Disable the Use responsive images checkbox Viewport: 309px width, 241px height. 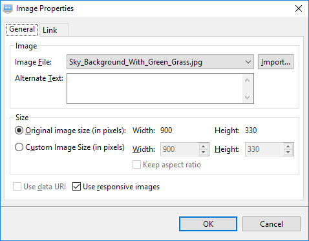pyautogui.click(x=76, y=187)
